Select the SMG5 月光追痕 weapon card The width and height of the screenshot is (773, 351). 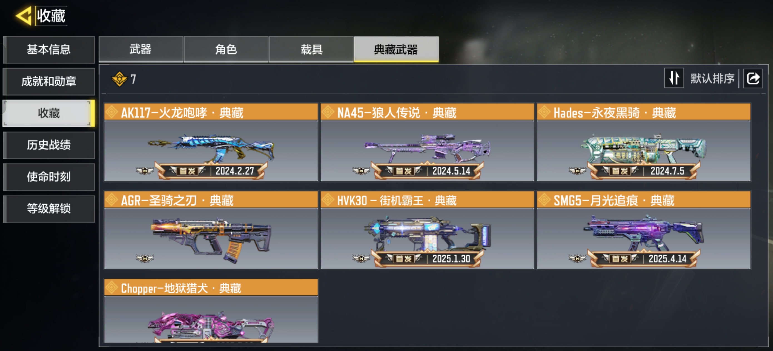pyautogui.click(x=643, y=230)
